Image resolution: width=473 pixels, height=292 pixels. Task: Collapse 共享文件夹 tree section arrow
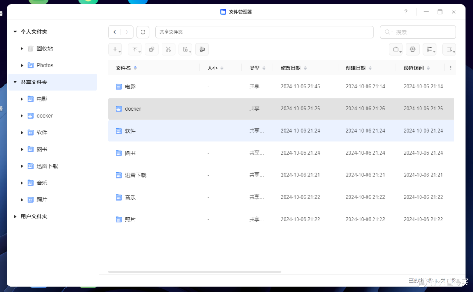(15, 82)
